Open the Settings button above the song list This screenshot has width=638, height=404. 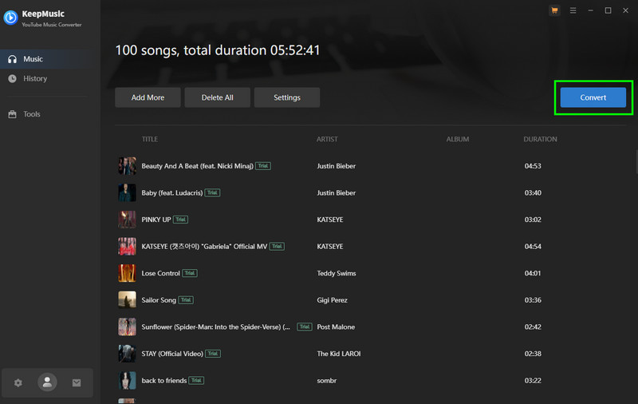tap(287, 97)
